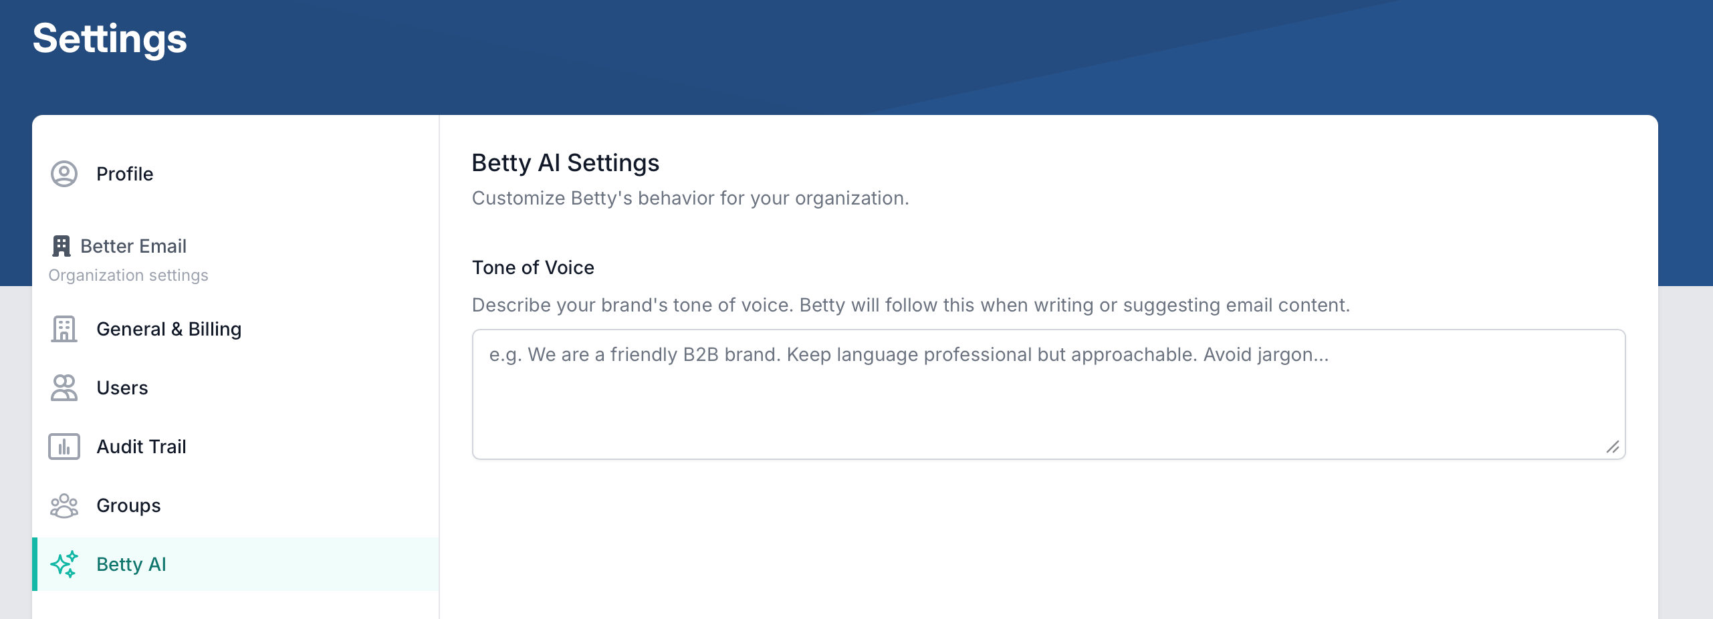
Task: Open the Profile settings section
Action: click(x=124, y=174)
